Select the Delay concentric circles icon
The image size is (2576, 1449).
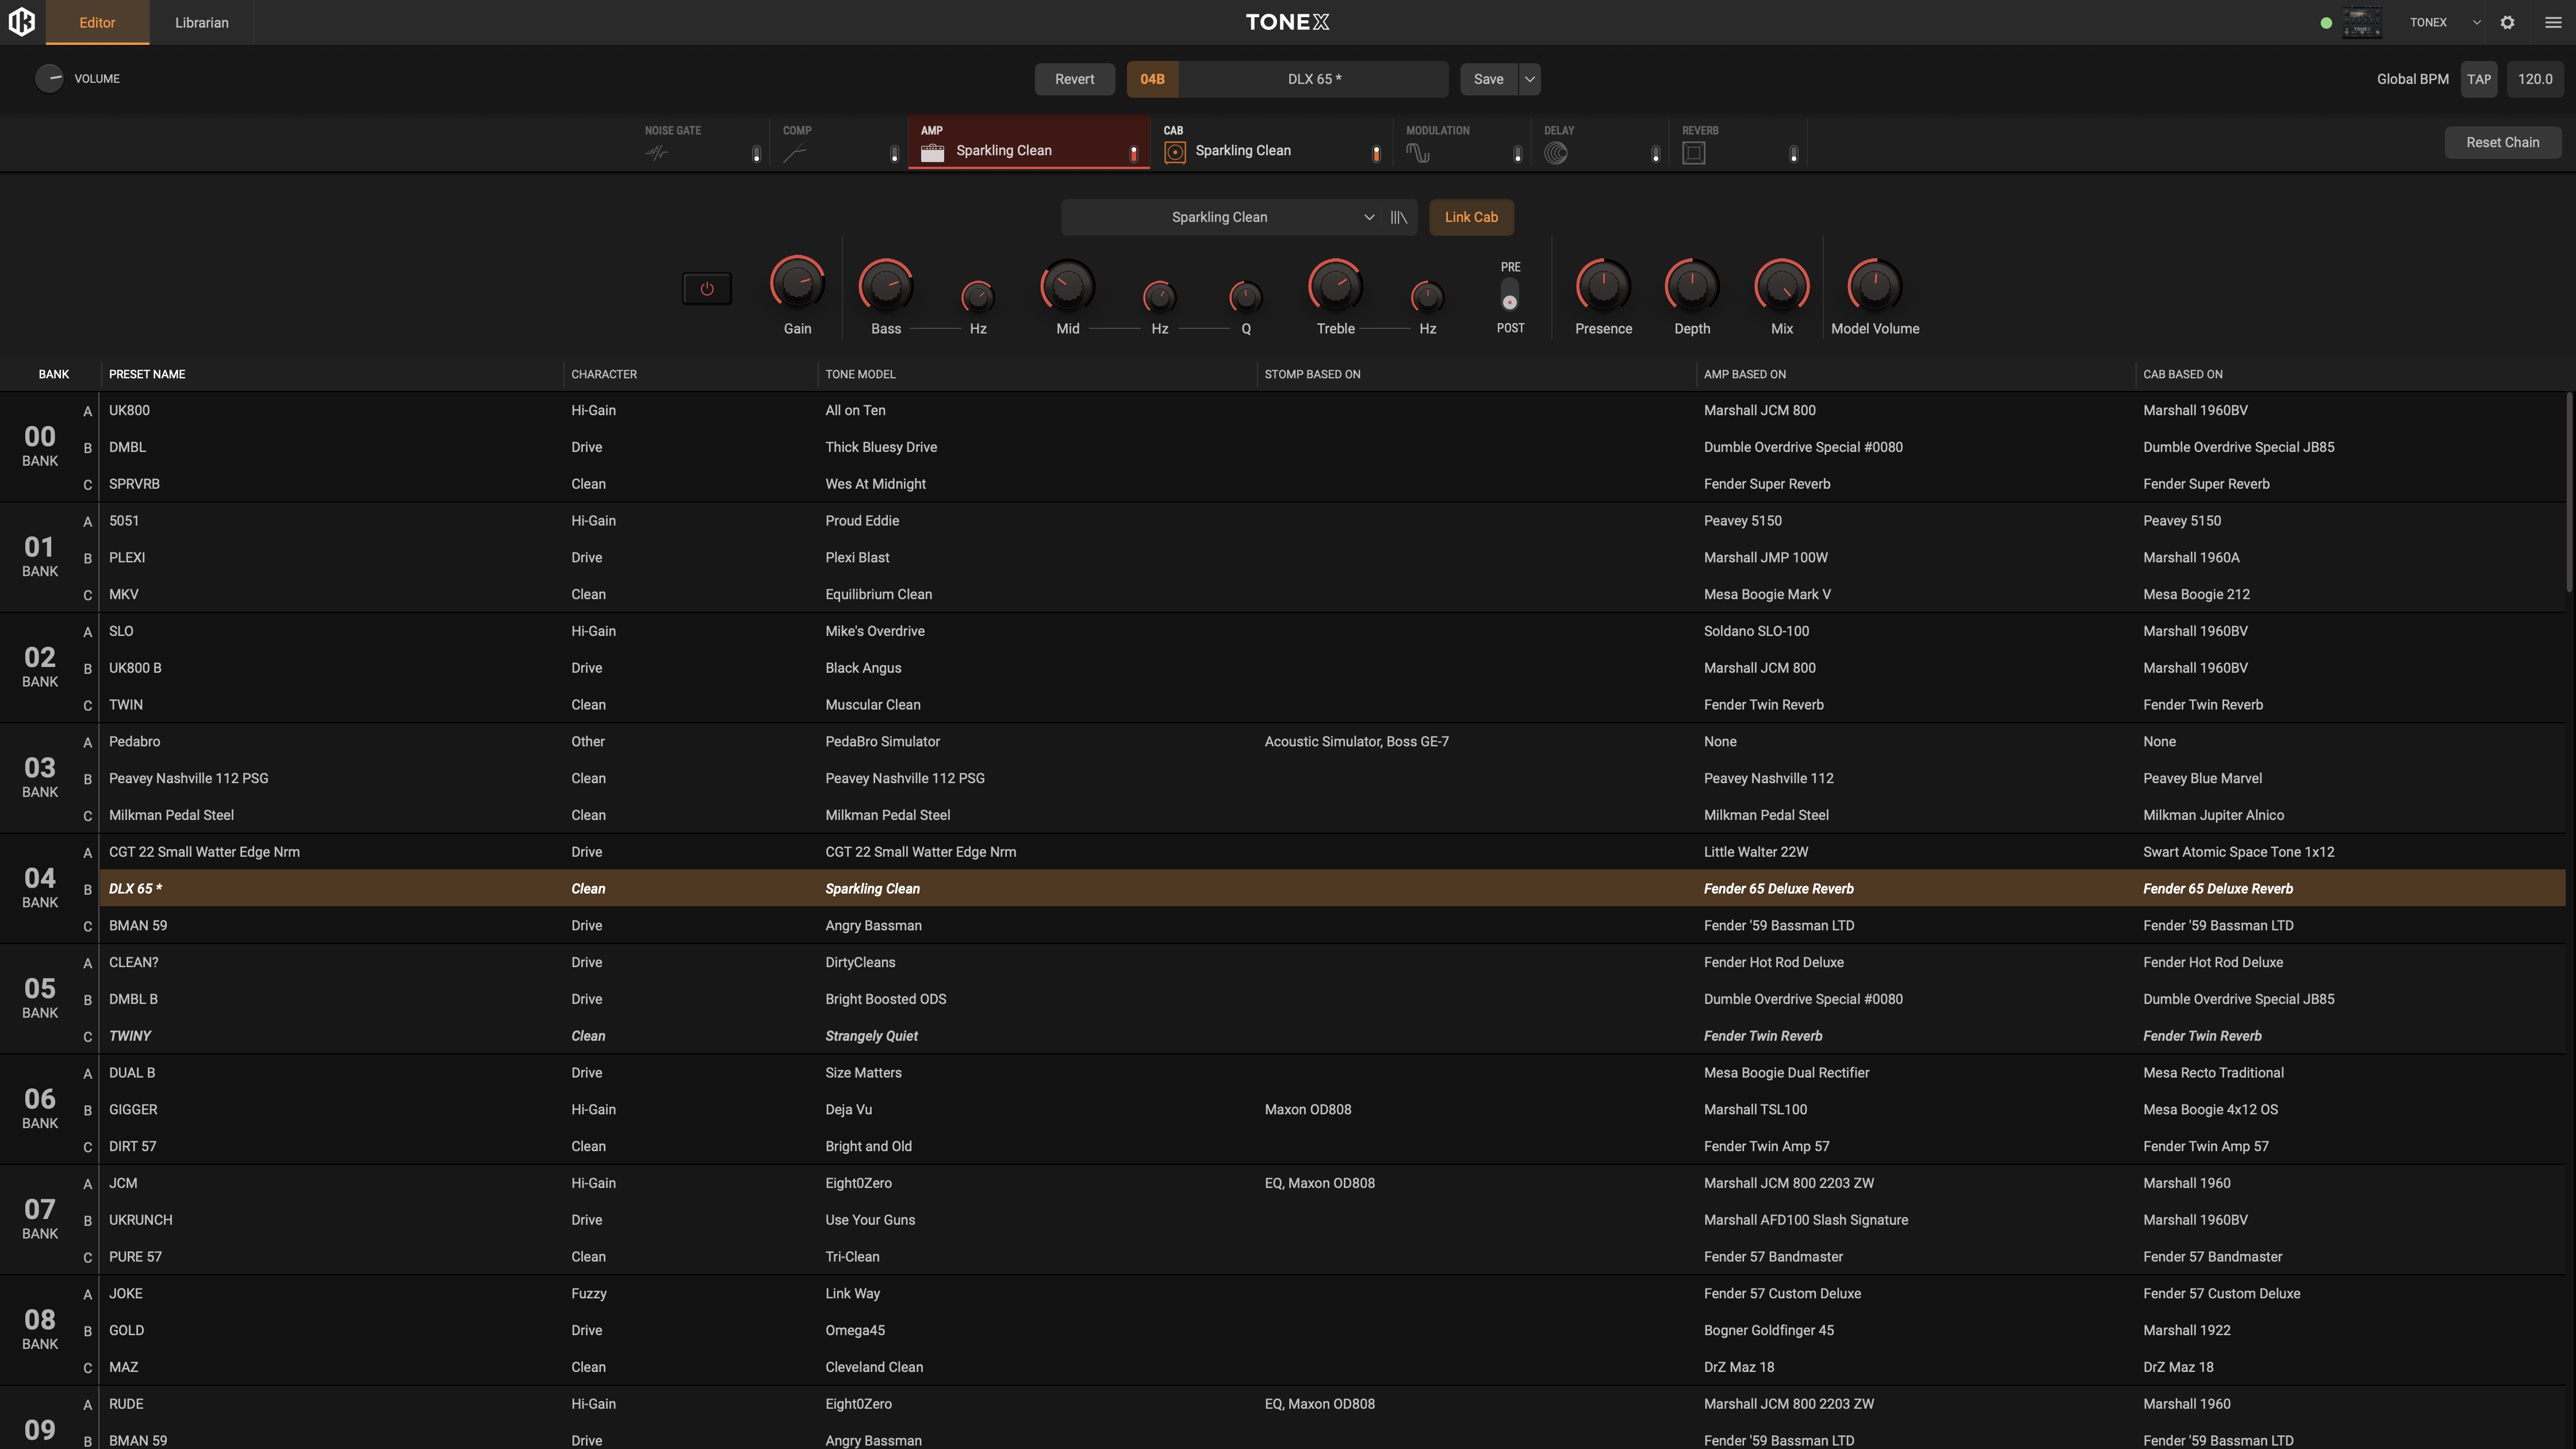click(1556, 153)
